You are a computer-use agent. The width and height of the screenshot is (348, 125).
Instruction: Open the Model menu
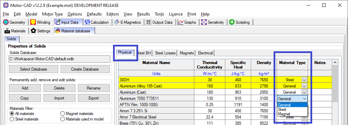(31, 14)
